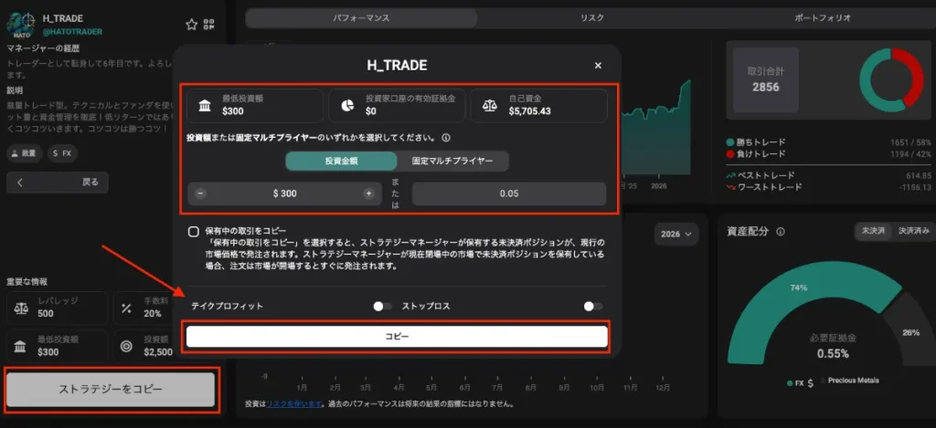Click the H_TRADE profile avatar
936x428 pixels.
21,25
